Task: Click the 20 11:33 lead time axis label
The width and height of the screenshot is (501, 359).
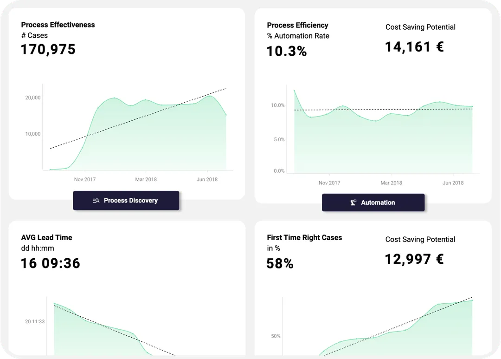Action: [x=35, y=321]
